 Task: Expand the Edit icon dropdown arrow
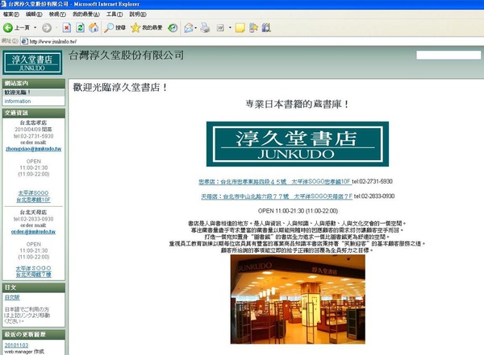click(x=230, y=27)
